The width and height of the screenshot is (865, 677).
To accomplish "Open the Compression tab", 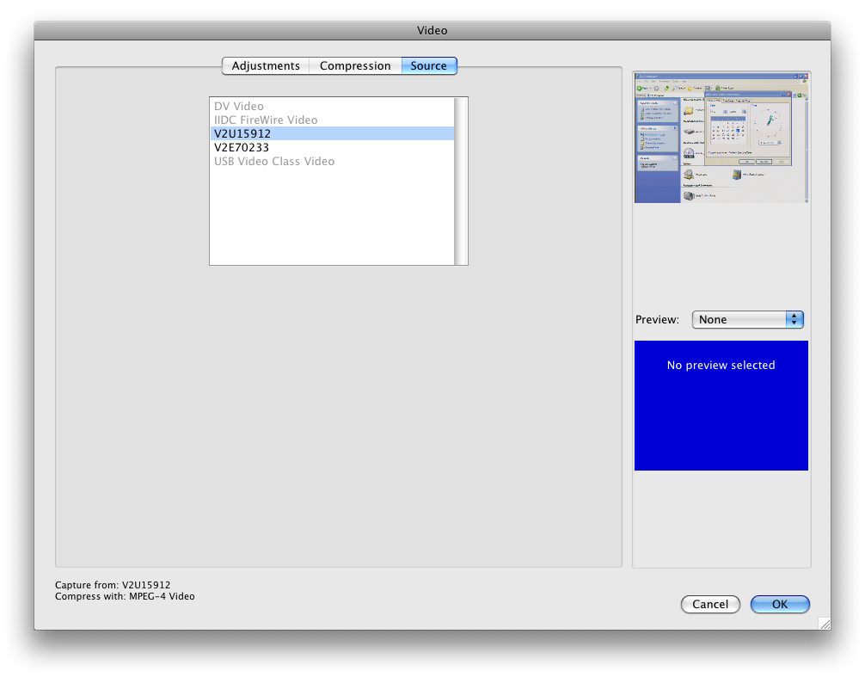I will [355, 66].
